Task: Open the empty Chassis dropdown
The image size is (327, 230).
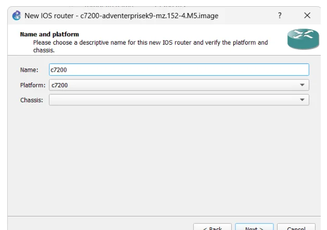Action: 179,100
